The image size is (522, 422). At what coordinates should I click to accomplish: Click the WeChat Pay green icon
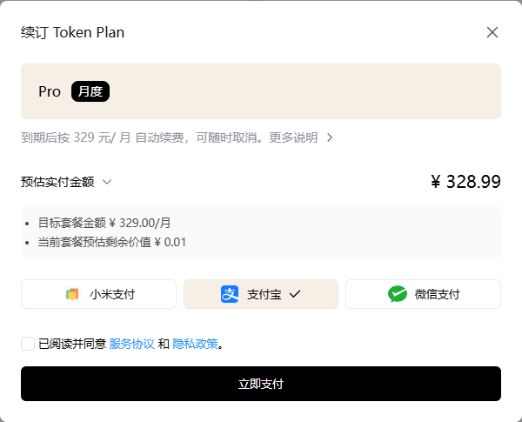(x=398, y=294)
